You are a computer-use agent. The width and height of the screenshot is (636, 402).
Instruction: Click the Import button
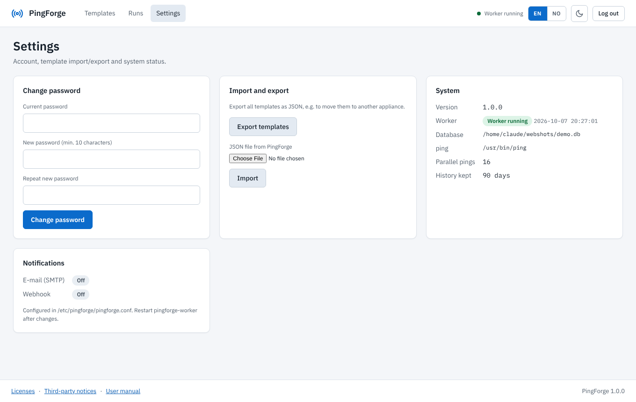pyautogui.click(x=247, y=178)
